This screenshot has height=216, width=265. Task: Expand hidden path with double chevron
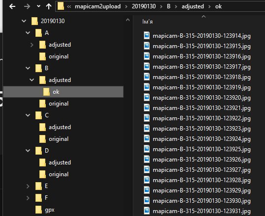pos(69,6)
